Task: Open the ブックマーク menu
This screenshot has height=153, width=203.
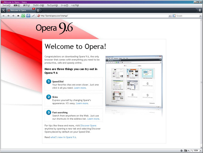Action: 38,5
